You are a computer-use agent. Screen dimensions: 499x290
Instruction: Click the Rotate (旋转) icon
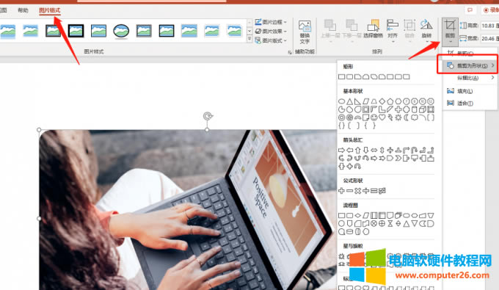426,29
